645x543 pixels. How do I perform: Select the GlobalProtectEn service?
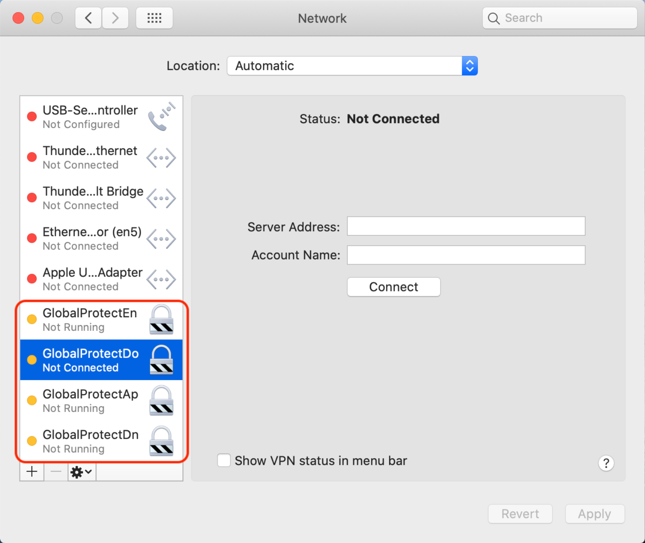[x=101, y=319]
